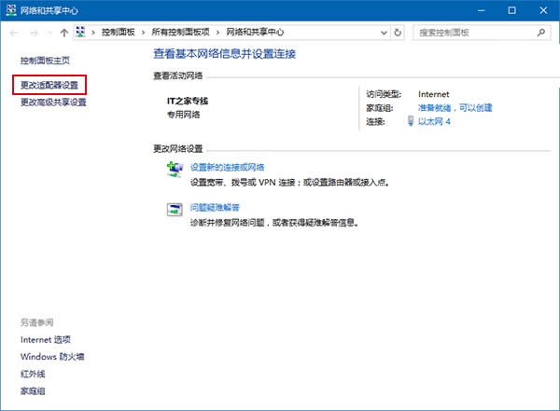560x411 pixels.
Task: Refresh the address bar location
Action: pos(399,33)
